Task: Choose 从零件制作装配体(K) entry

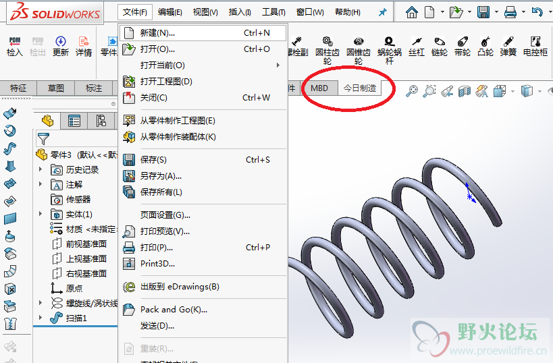Action: click(203, 137)
